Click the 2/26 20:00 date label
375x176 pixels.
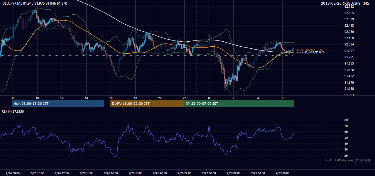point(160,173)
